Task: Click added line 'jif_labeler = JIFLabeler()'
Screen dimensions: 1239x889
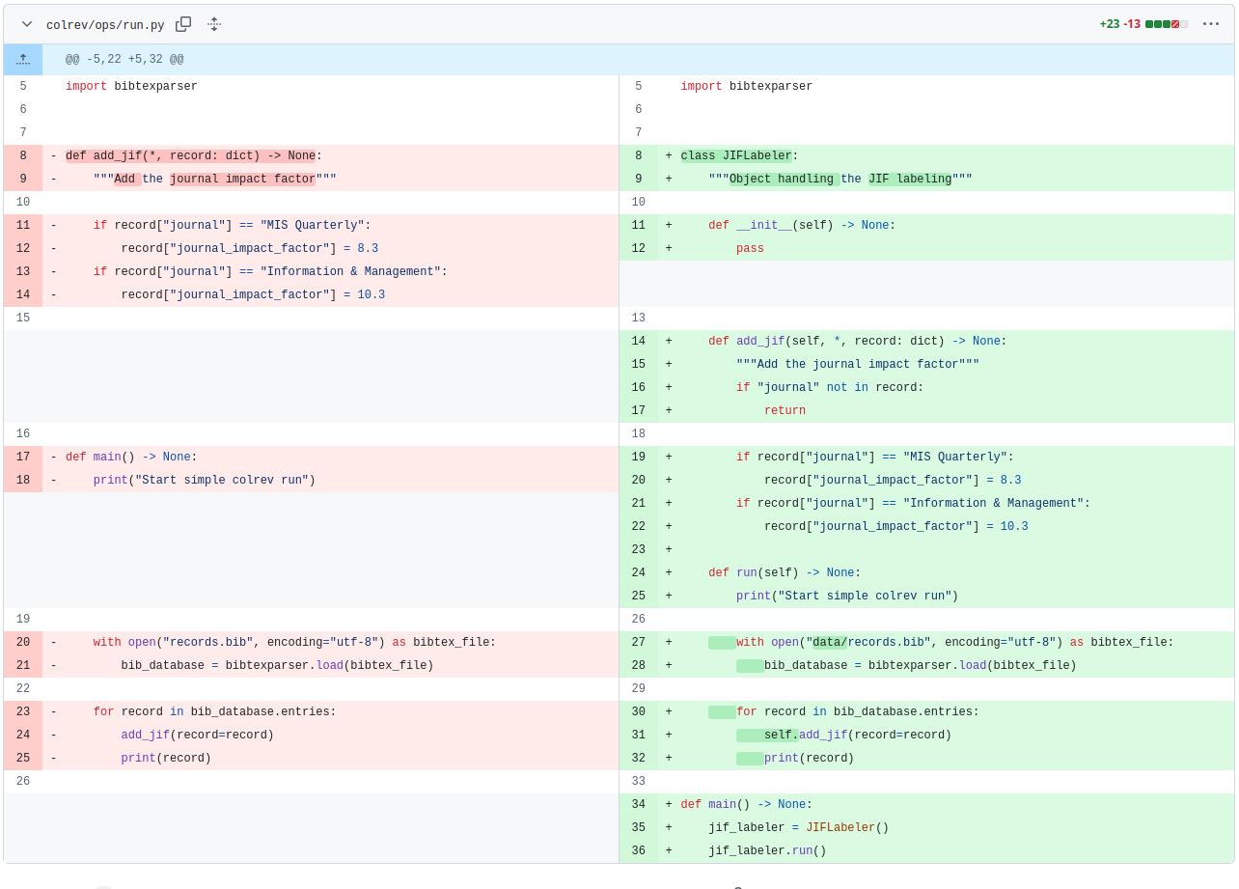Action: click(798, 828)
